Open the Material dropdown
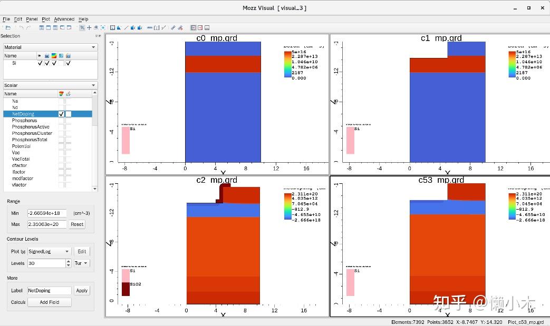The height and width of the screenshot is (326, 550). point(51,47)
